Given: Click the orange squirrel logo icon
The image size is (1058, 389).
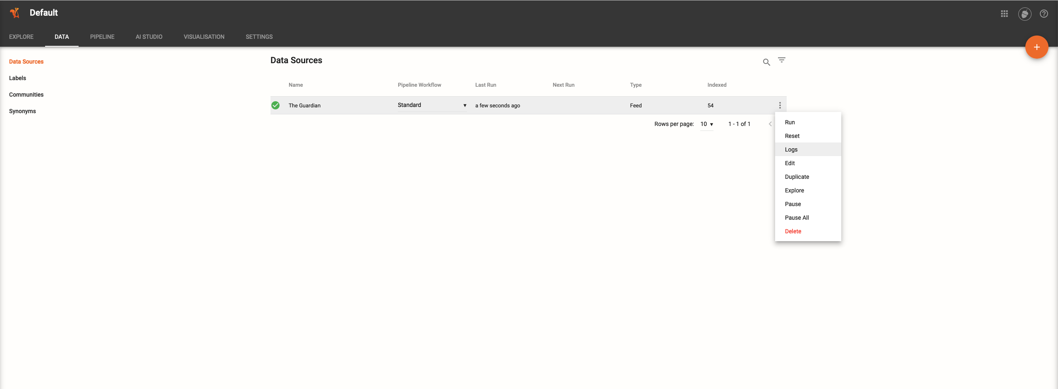Looking at the screenshot, I should (15, 13).
